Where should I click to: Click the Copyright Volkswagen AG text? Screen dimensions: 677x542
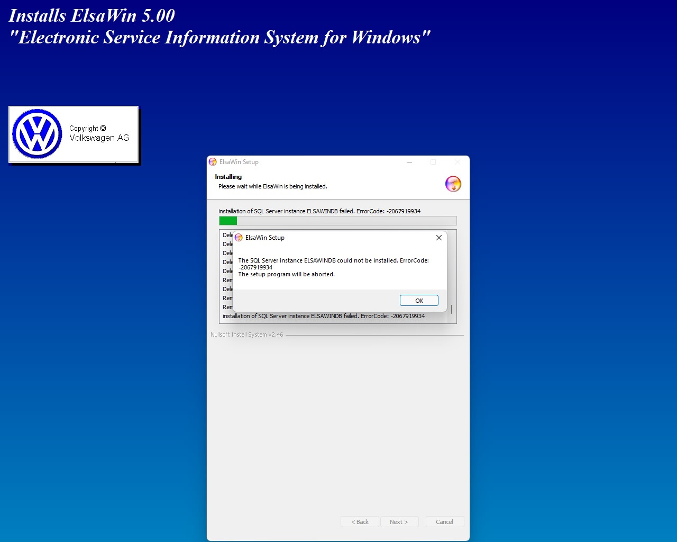[99, 133]
